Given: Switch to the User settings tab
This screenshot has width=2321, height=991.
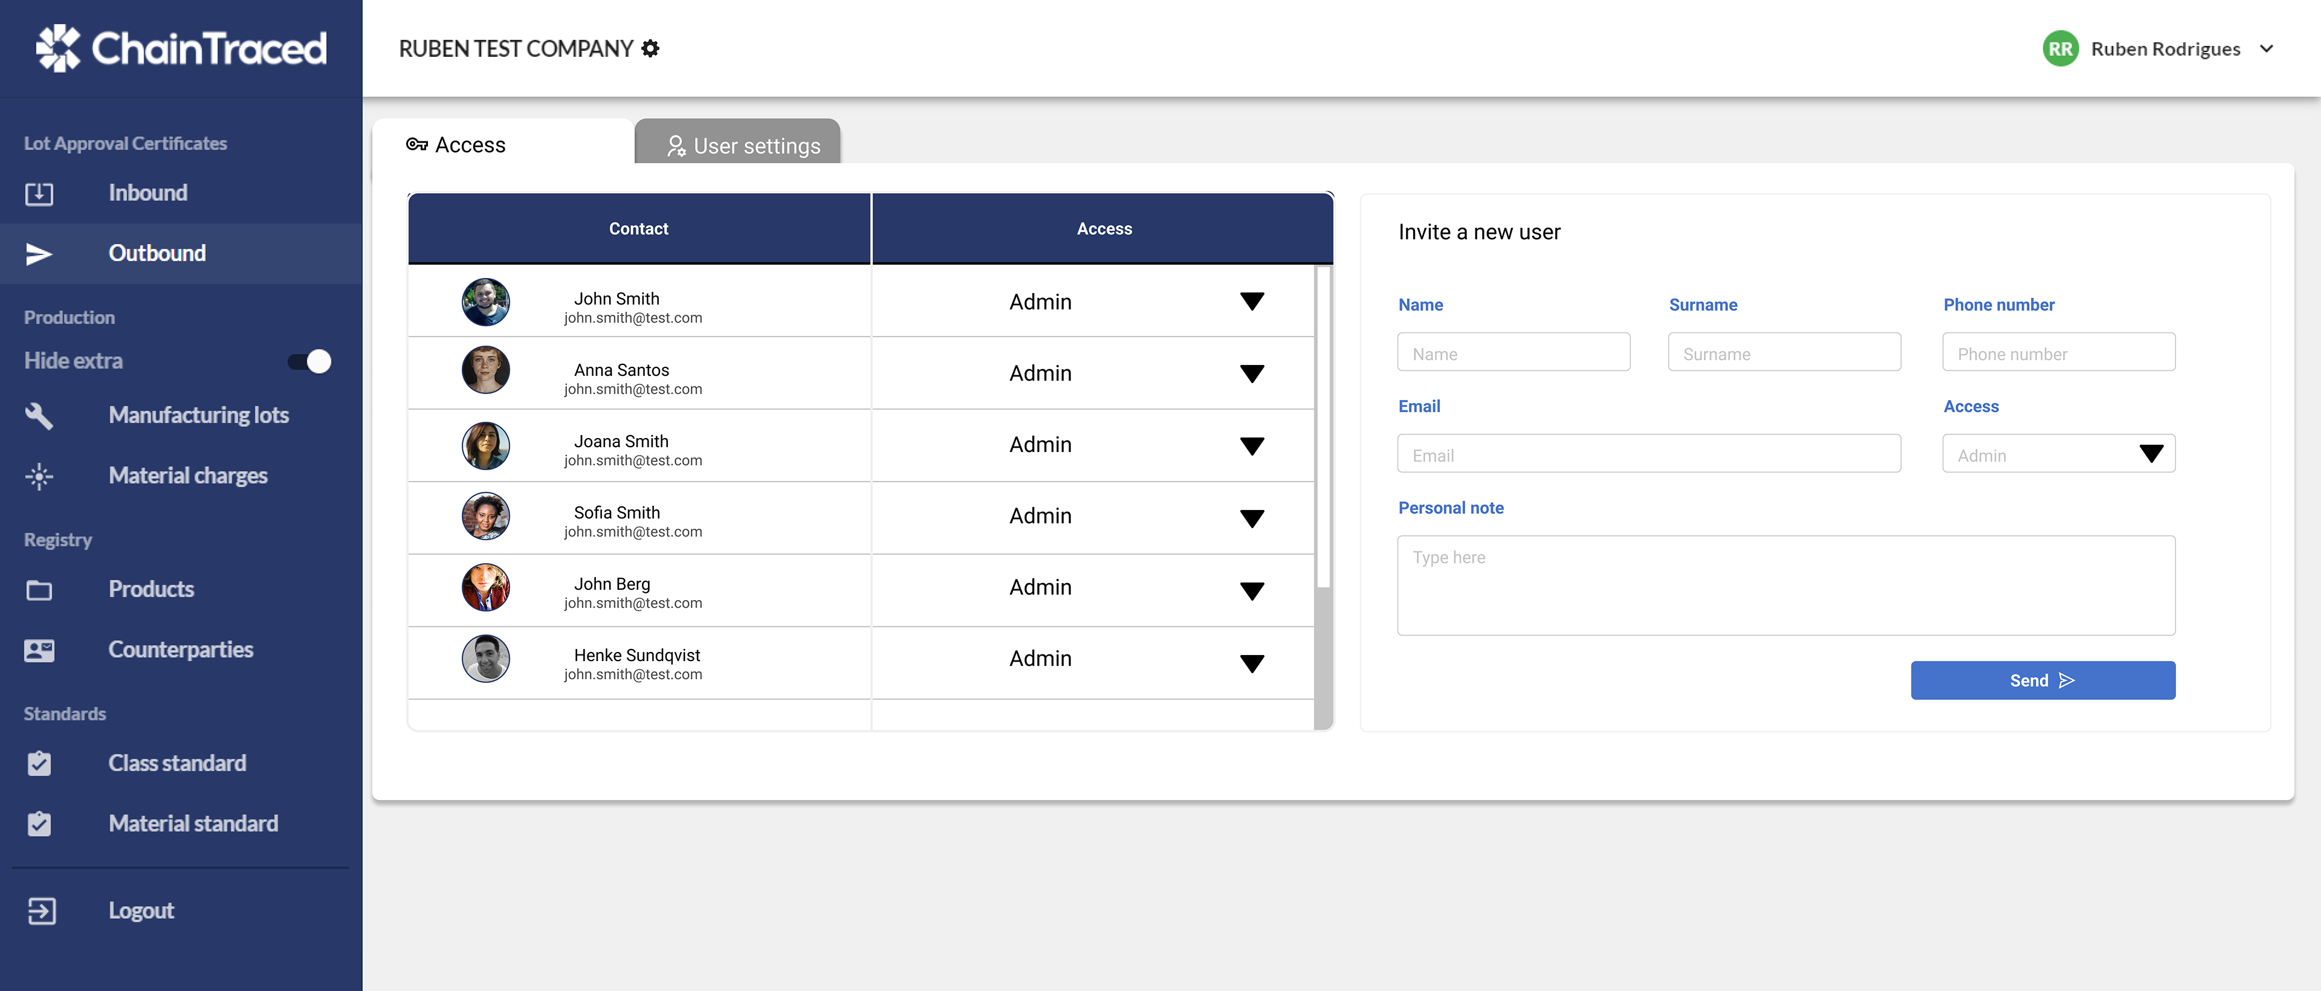Looking at the screenshot, I should coord(737,143).
